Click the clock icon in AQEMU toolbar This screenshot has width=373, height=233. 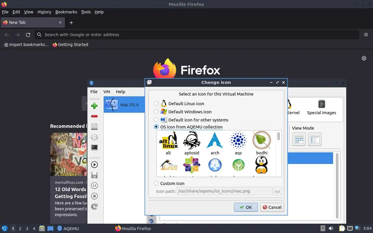click(94, 137)
